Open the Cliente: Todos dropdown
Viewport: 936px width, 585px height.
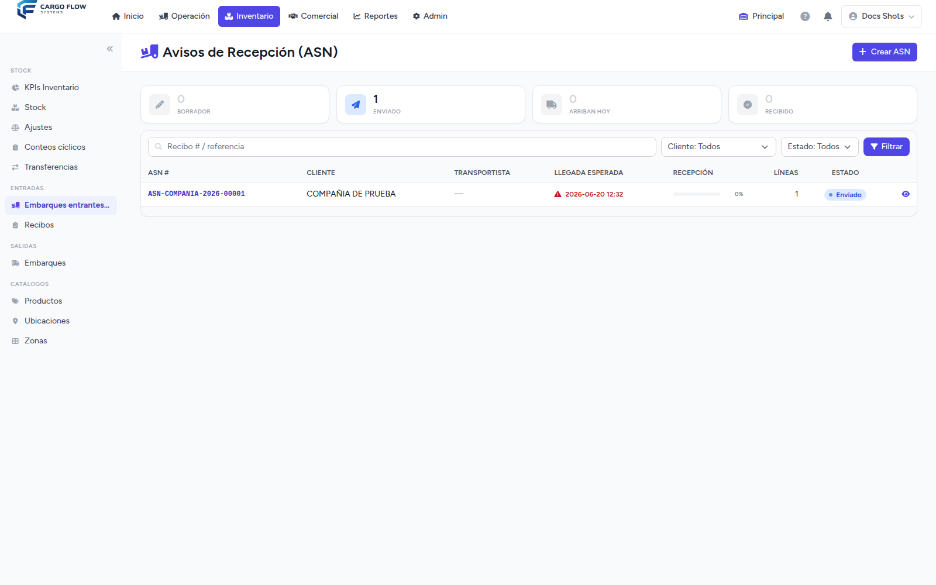click(x=718, y=147)
